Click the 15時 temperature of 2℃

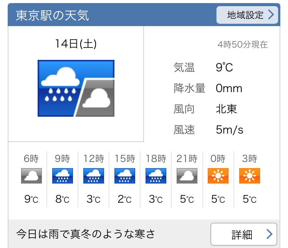click(125, 199)
